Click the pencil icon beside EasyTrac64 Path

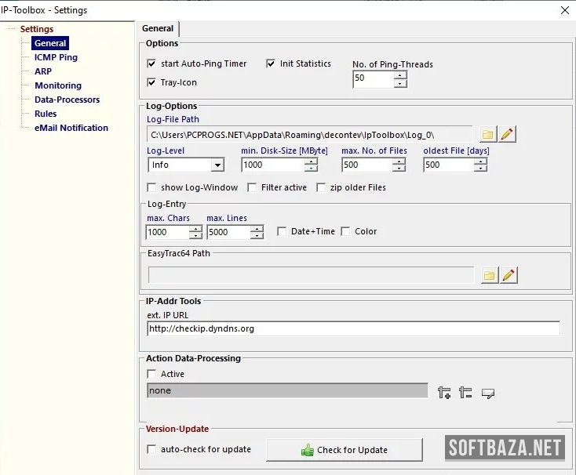[x=509, y=275]
